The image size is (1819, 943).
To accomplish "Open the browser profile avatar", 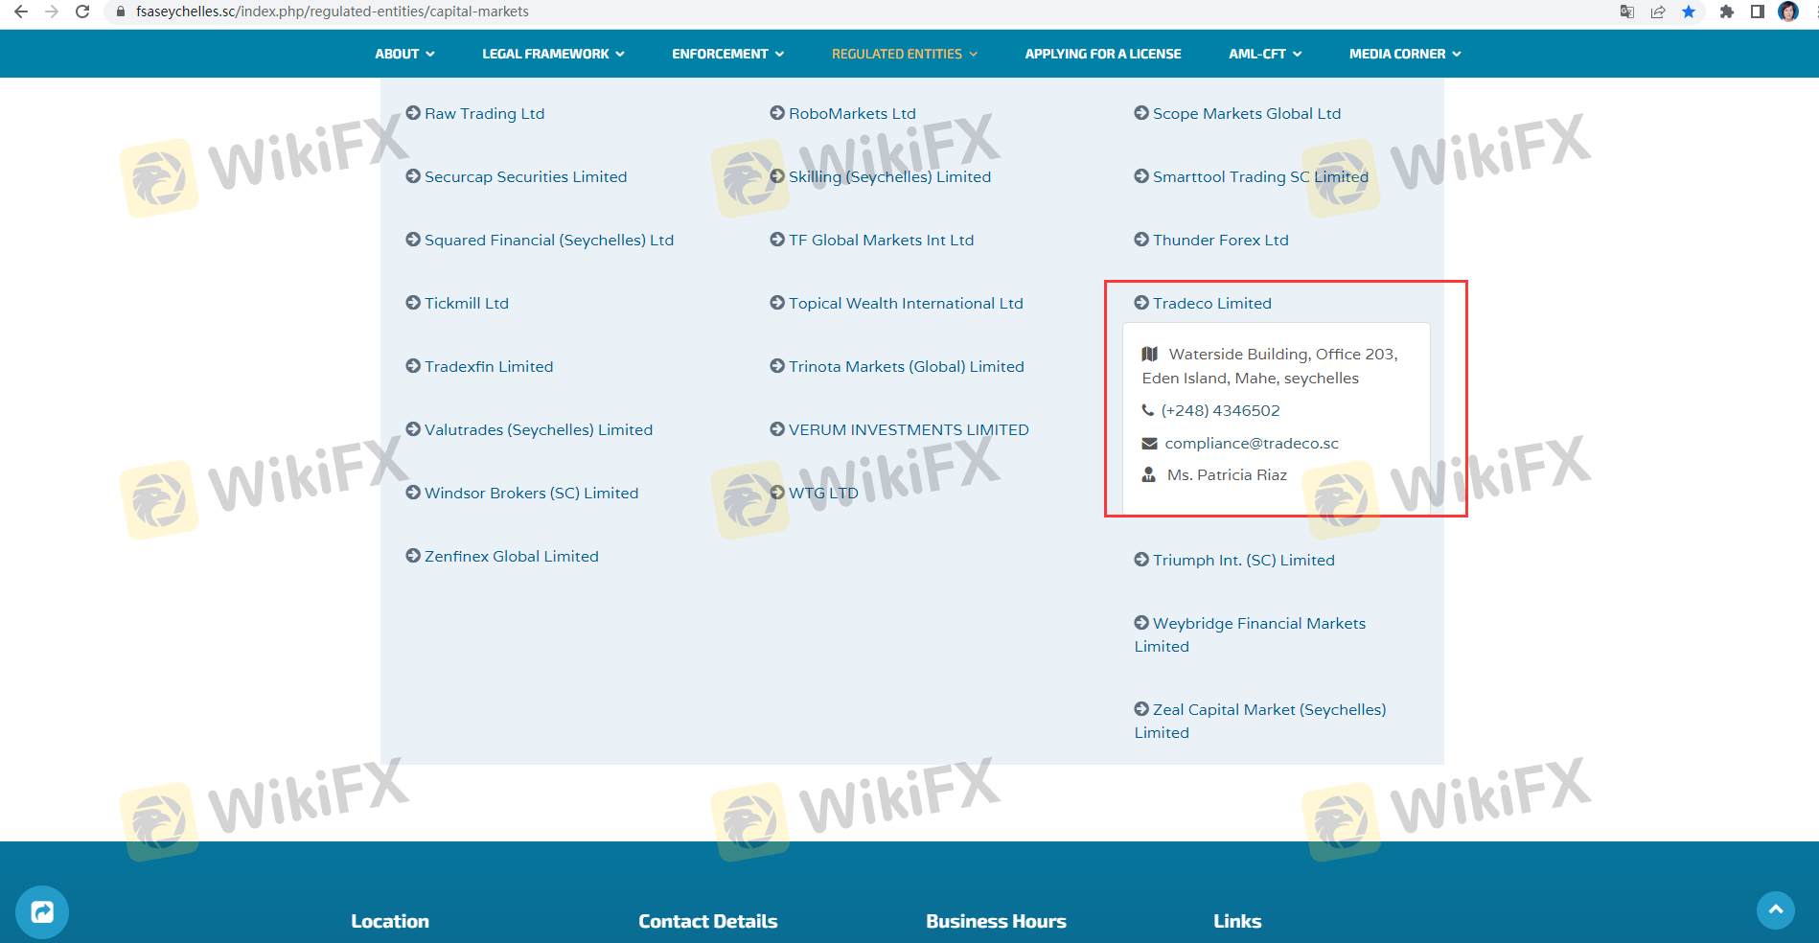I will [1788, 11].
